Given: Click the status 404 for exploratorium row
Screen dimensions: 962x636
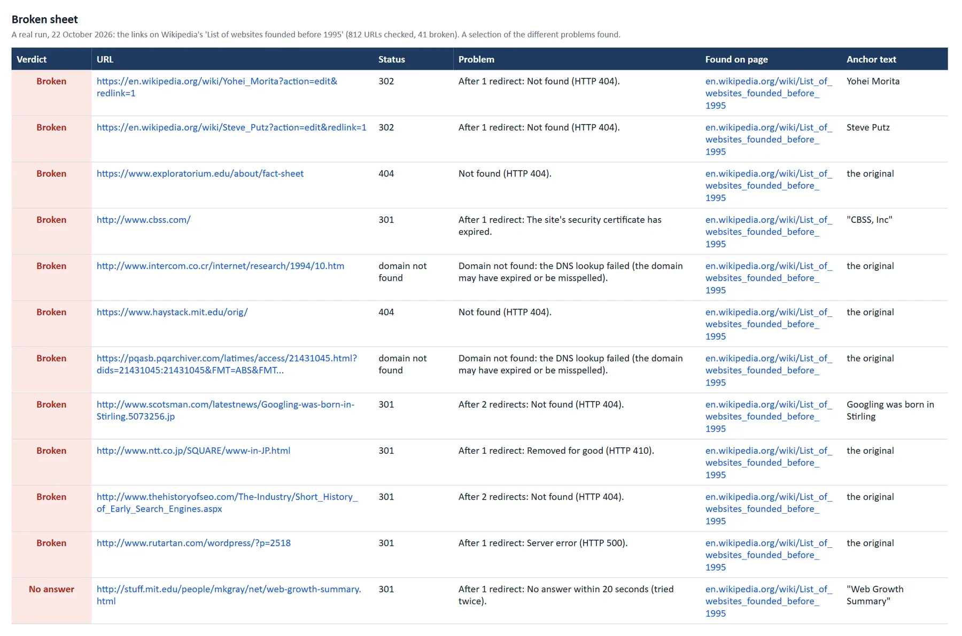Looking at the screenshot, I should pyautogui.click(x=386, y=174).
